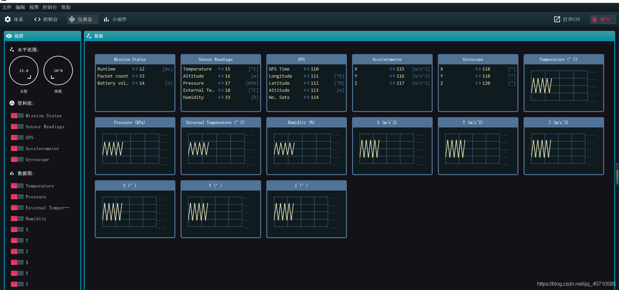
Task: Click the 打开CSV button label
Action: 571,19
